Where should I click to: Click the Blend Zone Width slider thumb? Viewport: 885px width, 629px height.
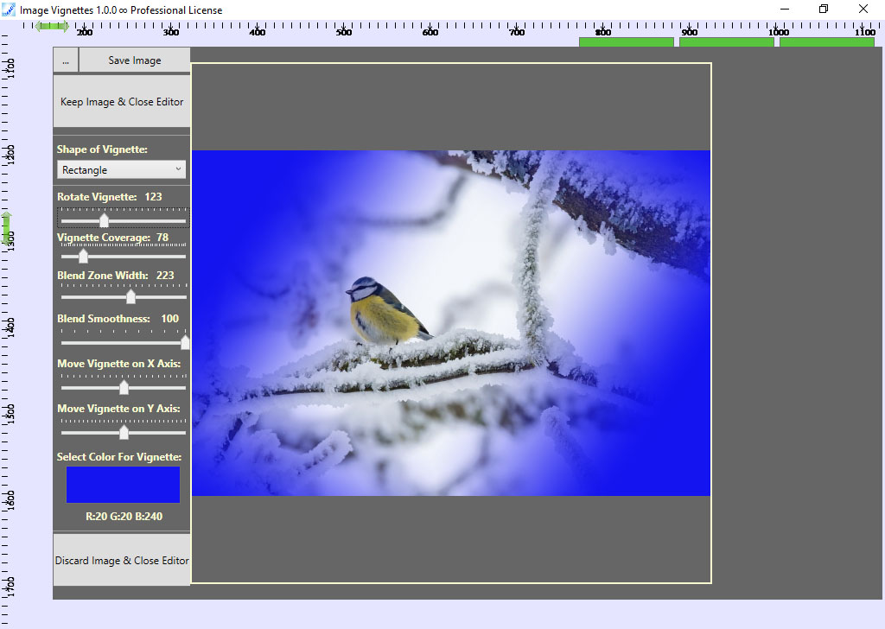(x=131, y=296)
